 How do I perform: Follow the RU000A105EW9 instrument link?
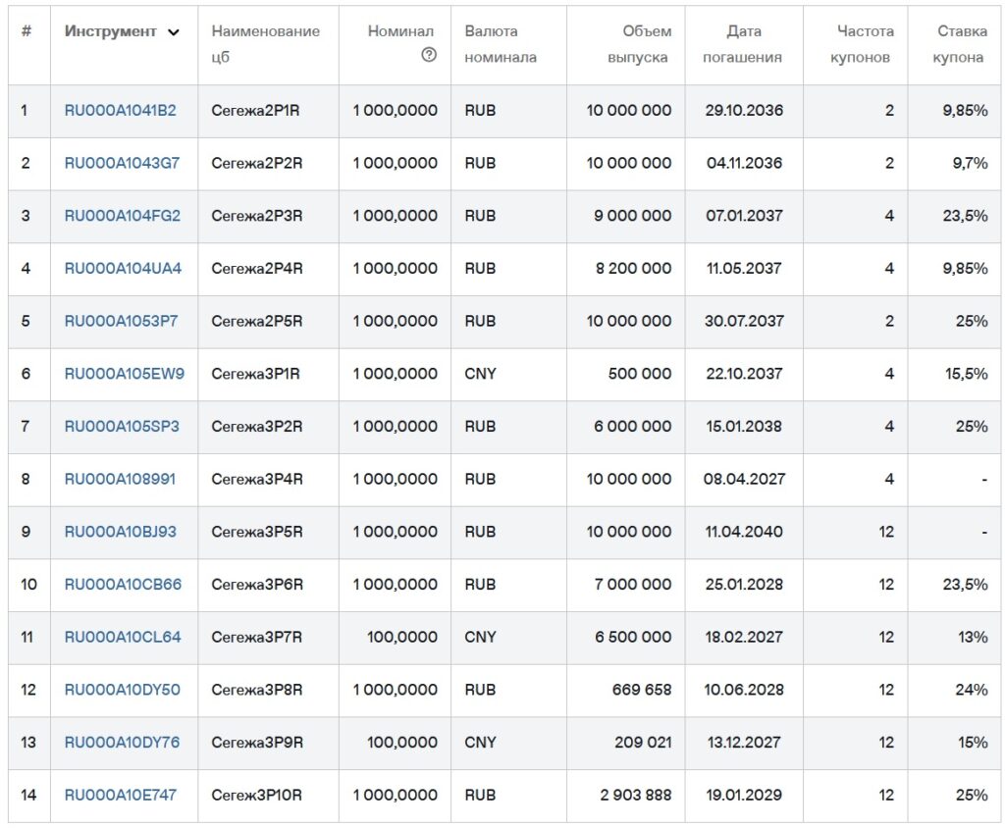(x=125, y=373)
